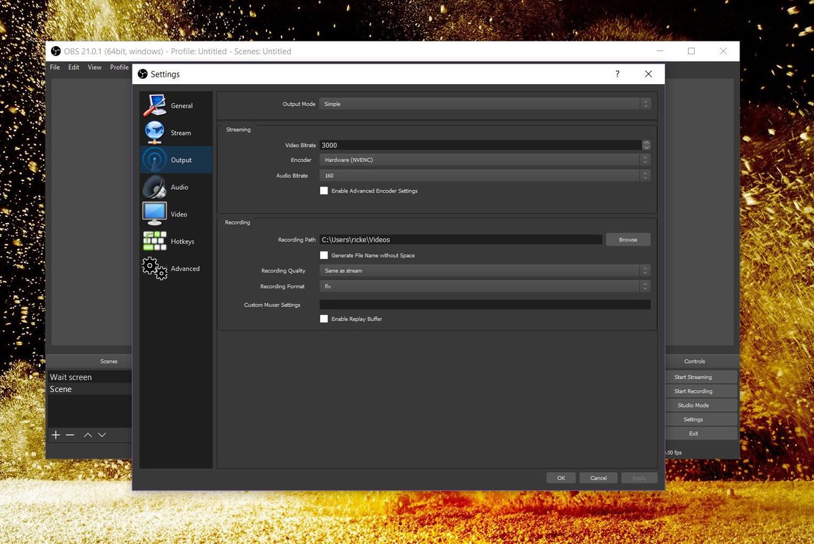The image size is (814, 544).
Task: Browse for a recording path
Action: pos(627,239)
